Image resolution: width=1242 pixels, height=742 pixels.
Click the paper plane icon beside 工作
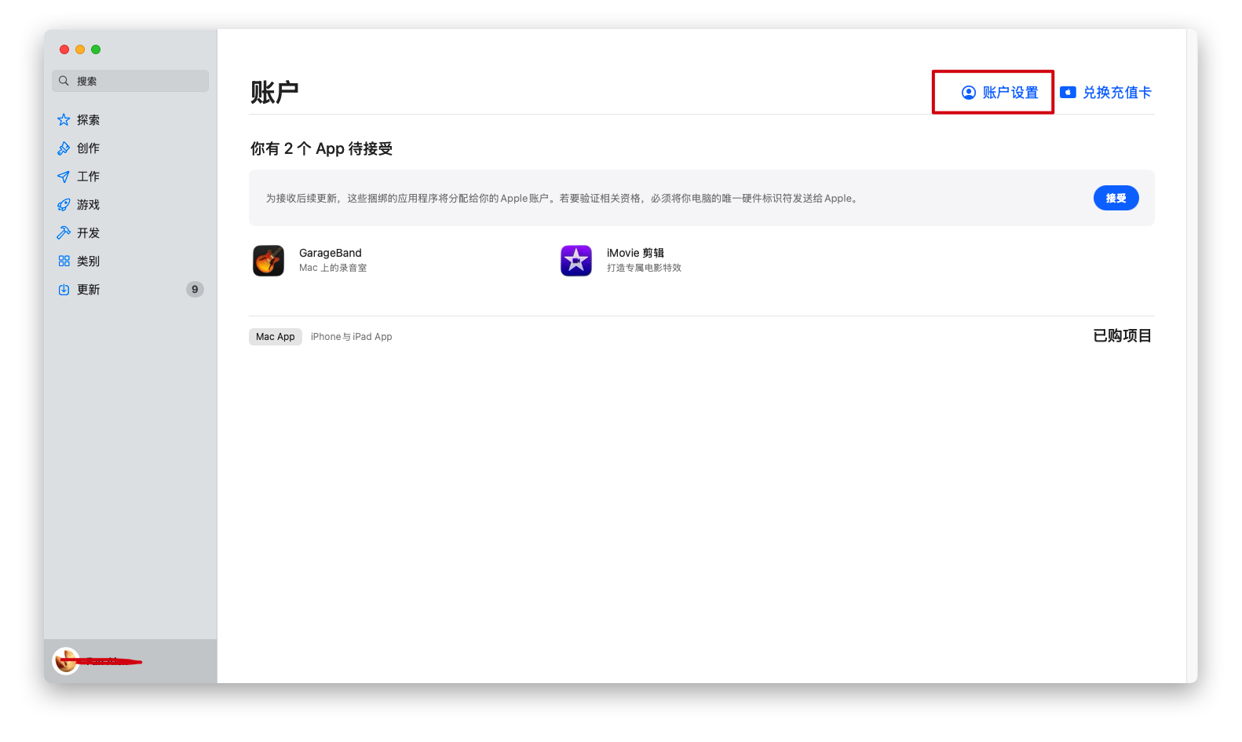pos(64,177)
